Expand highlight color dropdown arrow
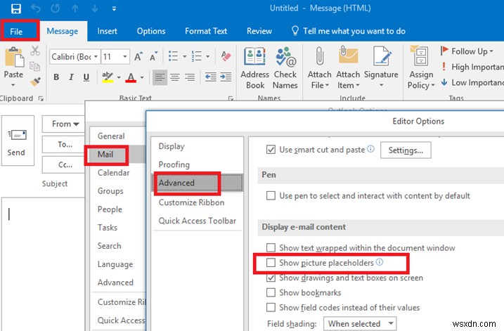The width and height of the screenshot is (504, 331). [x=119, y=77]
